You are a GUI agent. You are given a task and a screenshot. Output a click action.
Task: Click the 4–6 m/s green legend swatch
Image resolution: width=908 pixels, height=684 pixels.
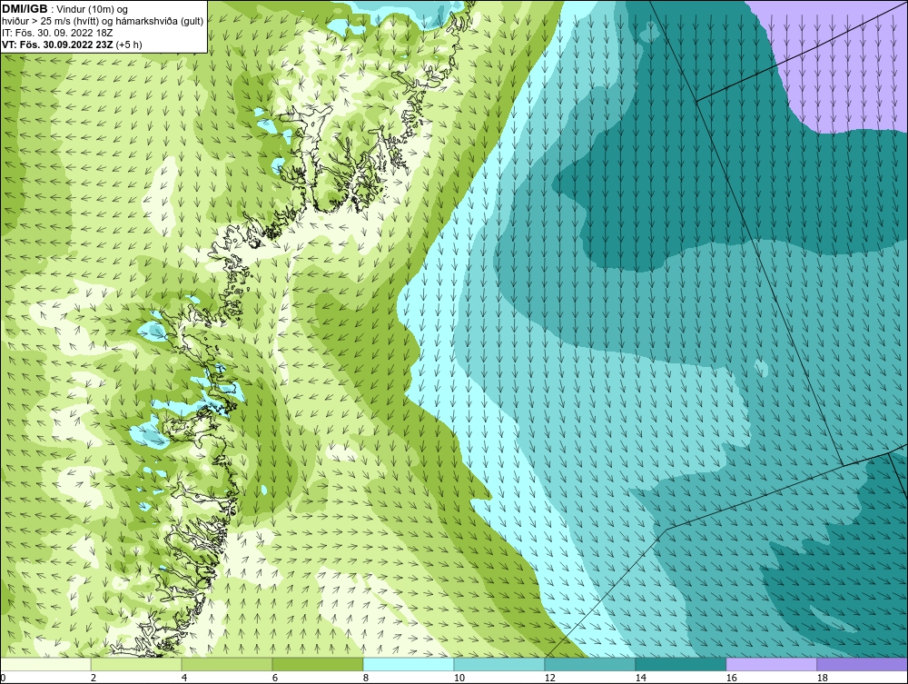point(227,664)
